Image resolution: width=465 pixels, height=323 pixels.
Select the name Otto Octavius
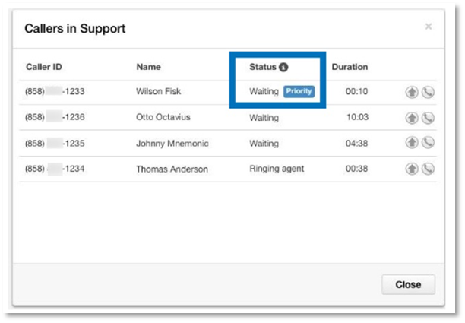pyautogui.click(x=164, y=118)
